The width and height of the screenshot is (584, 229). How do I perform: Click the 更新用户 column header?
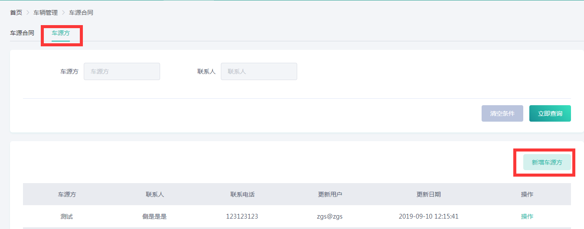click(330, 194)
